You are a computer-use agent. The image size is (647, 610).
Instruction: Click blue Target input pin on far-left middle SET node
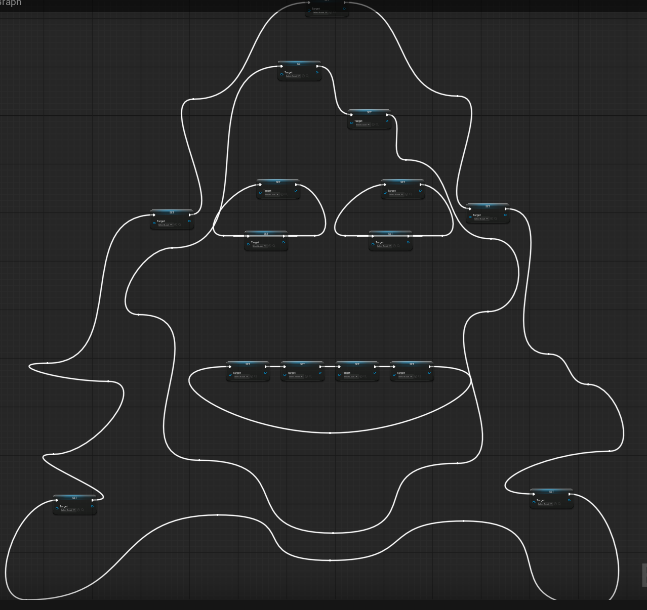pos(154,223)
